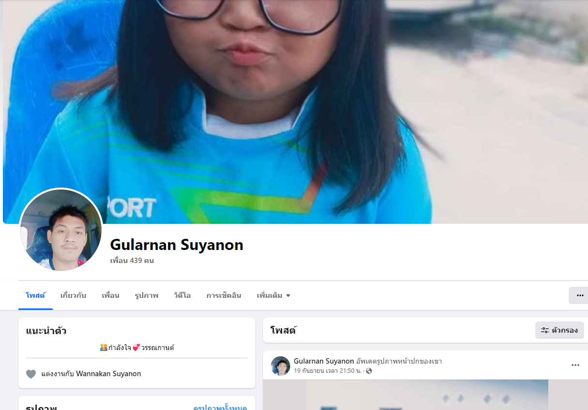This screenshot has height=410, width=588.
Task: Click the กำลังใจ วรรณกานต์ bio text
Action: (x=137, y=348)
